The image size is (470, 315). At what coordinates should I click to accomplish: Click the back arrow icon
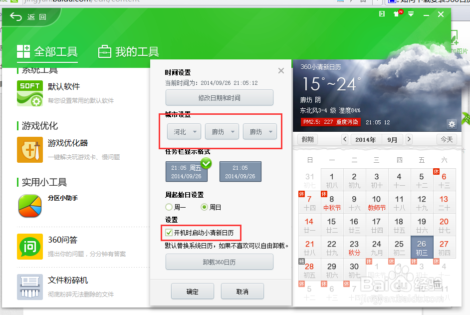click(16, 17)
